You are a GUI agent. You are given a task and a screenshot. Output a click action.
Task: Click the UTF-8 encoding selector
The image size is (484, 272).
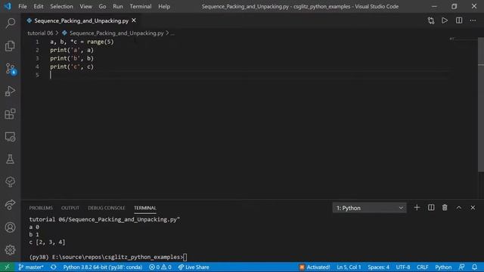pyautogui.click(x=403, y=267)
